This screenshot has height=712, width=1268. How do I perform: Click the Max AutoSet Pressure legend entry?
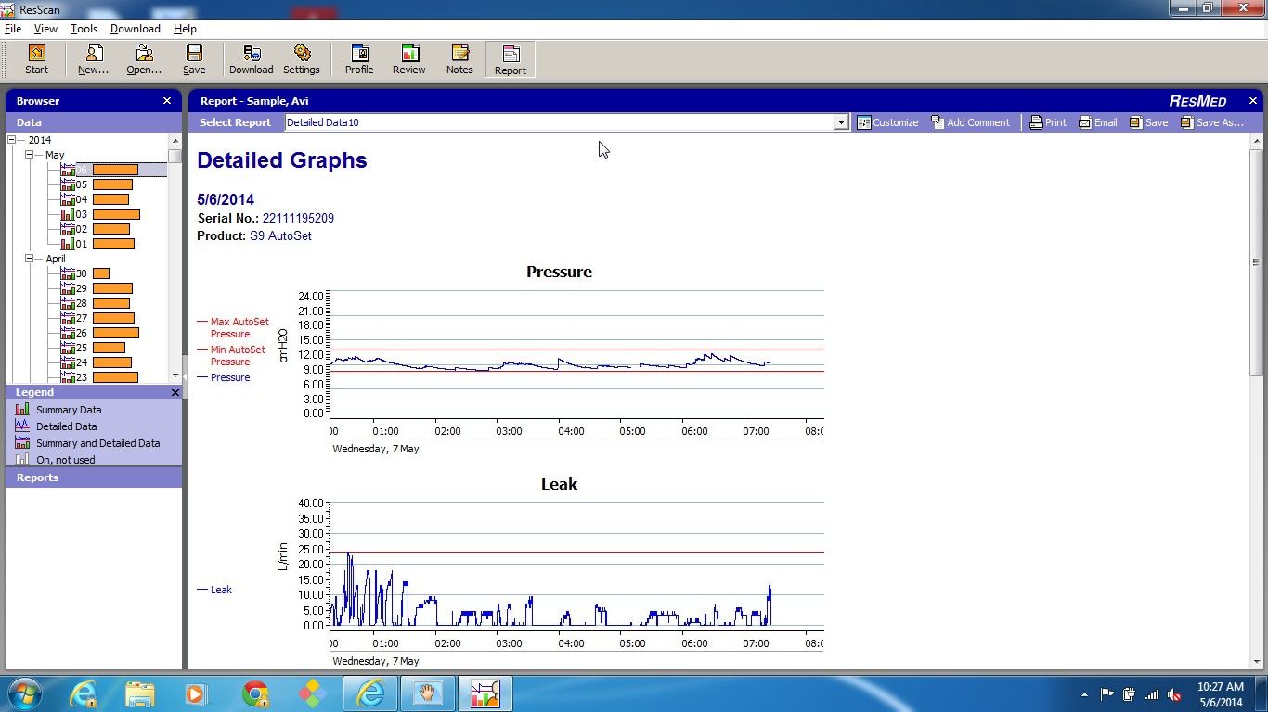[x=233, y=328]
